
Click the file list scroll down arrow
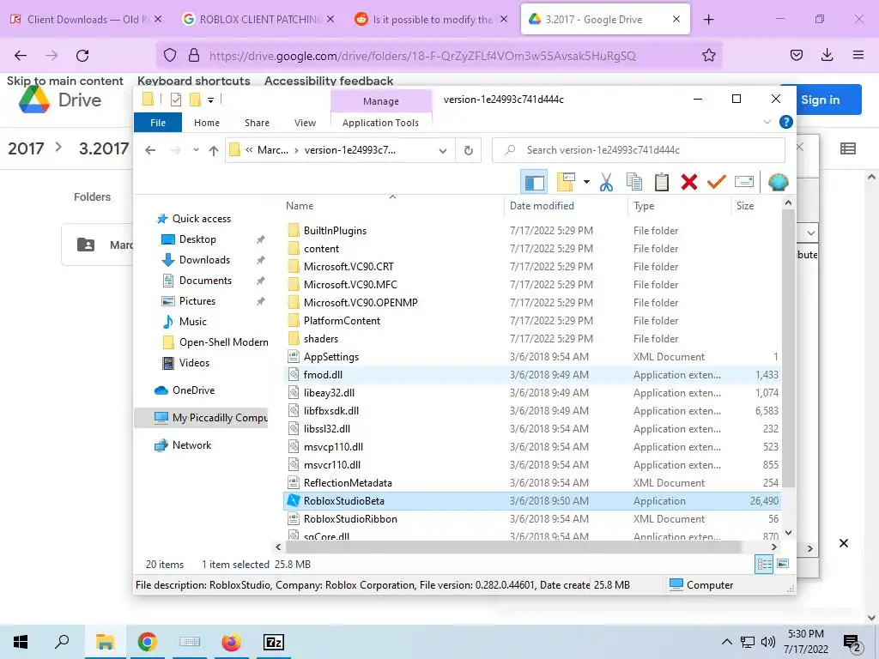point(788,533)
